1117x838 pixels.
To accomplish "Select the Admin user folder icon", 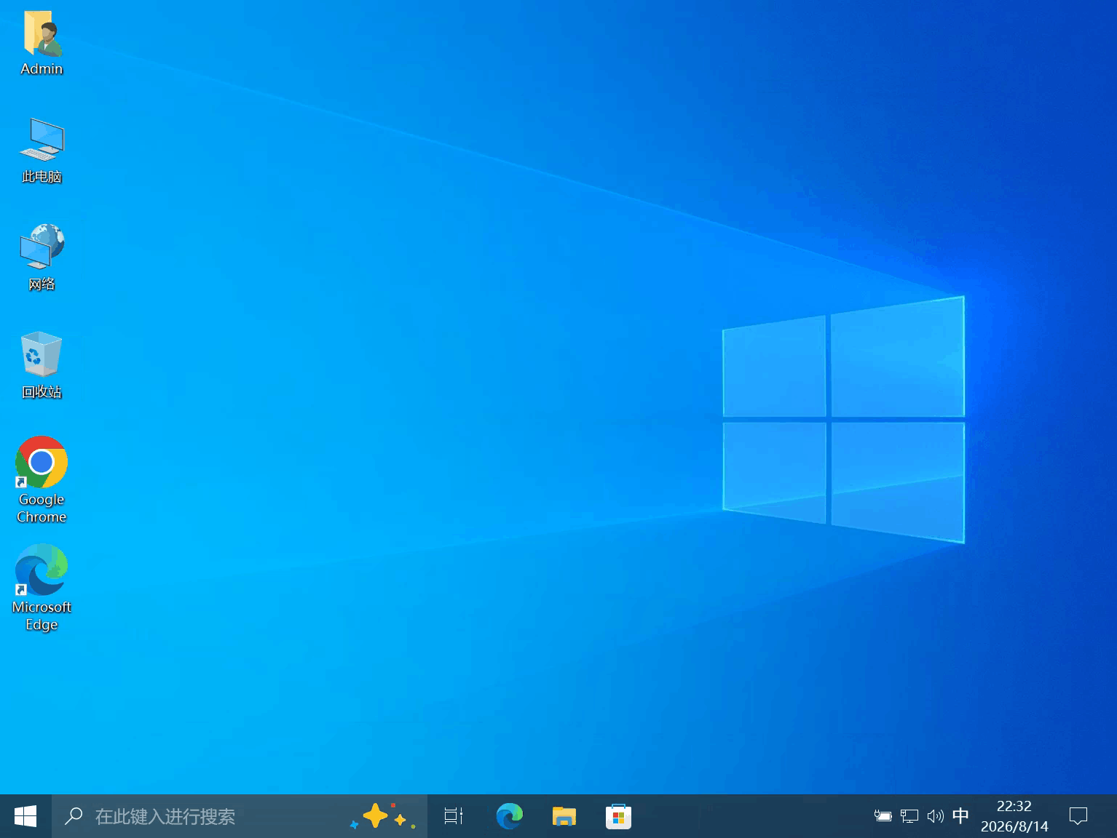I will point(42,43).
